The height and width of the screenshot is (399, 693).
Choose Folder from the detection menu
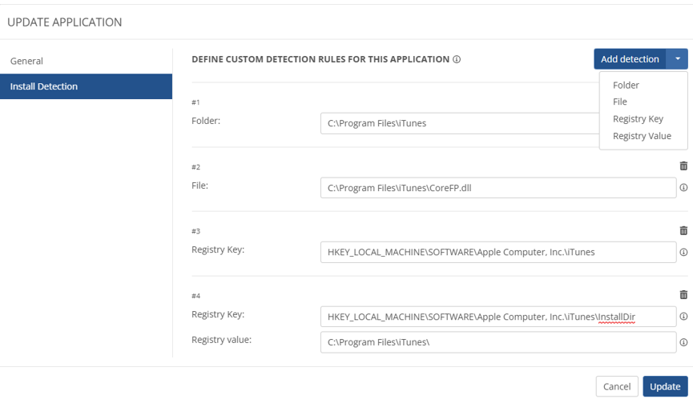click(x=626, y=85)
